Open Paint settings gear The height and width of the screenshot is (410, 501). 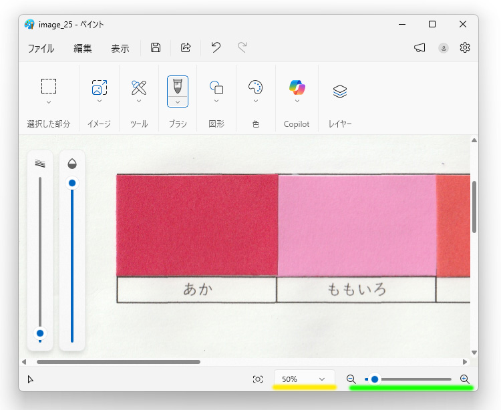point(465,47)
